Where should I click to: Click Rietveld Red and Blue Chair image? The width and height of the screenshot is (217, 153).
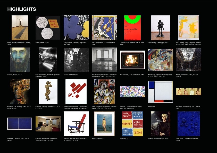click(76, 124)
